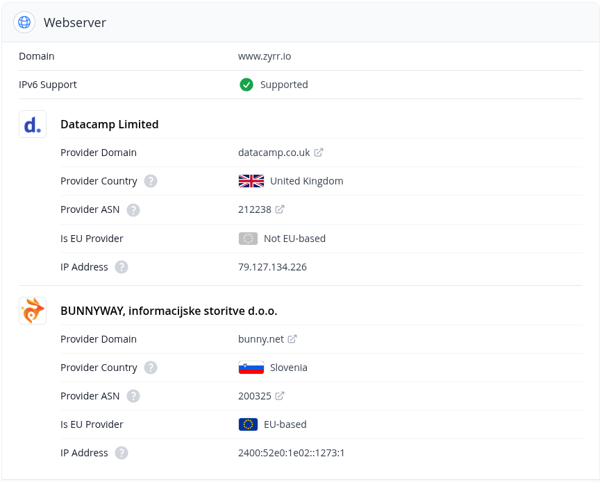602x482 pixels.
Task: Click the BUNNYWAY bunny logo
Action: click(x=33, y=310)
